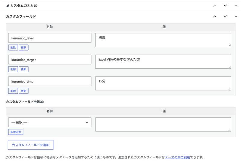Open the テーマの中で利用 link
Viewport: 241px width, 162px height.
177,157
